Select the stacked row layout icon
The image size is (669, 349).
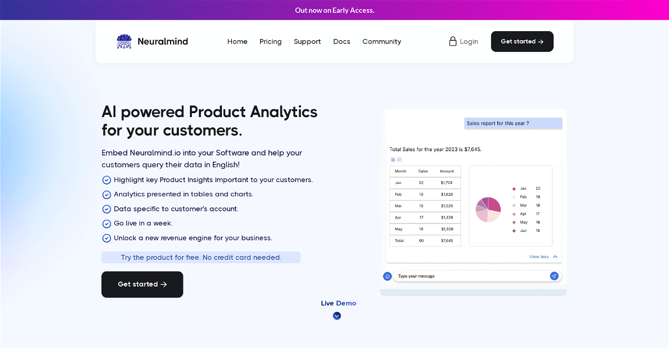point(399,159)
